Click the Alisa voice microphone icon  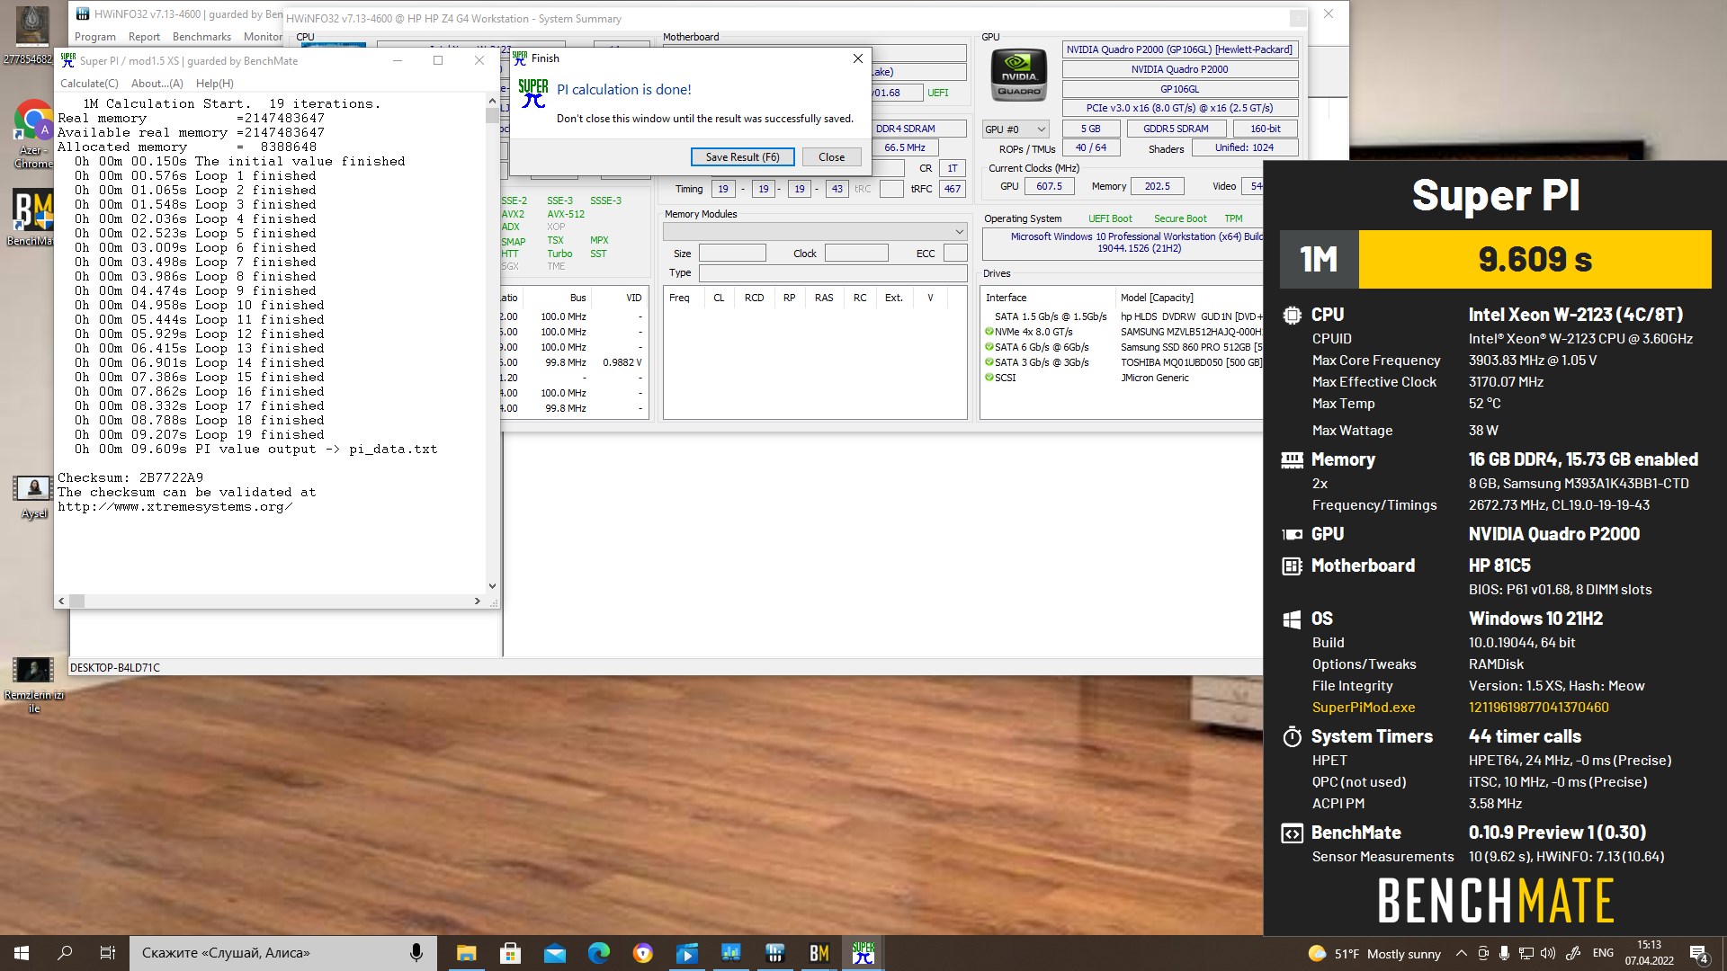[416, 953]
